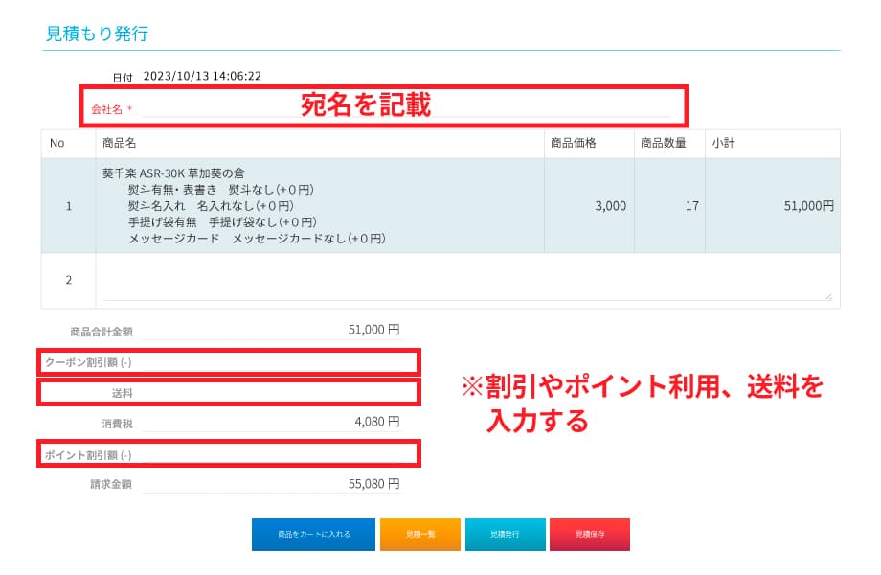Image resolution: width=881 pixels, height=575 pixels.
Task: Open the orange 見積一覧 button
Action: 419,535
